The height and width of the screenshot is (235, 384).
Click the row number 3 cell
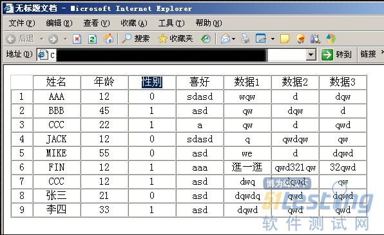21,125
